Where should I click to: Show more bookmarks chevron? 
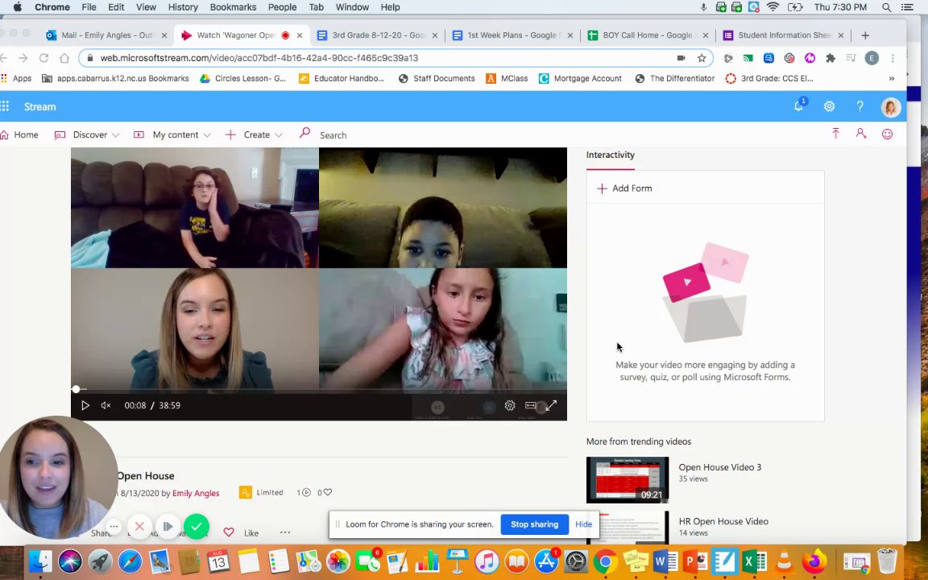891,78
